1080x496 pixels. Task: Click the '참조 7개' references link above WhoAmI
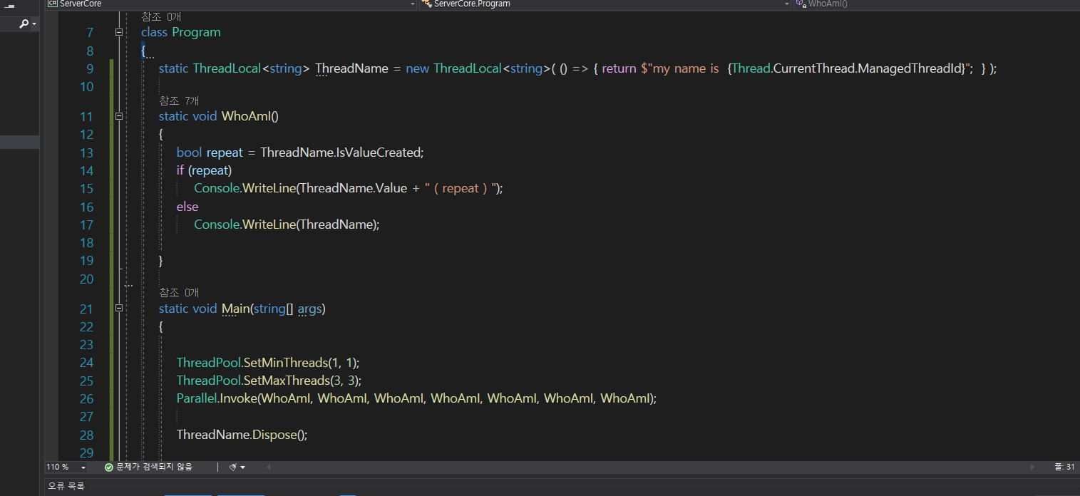[180, 101]
